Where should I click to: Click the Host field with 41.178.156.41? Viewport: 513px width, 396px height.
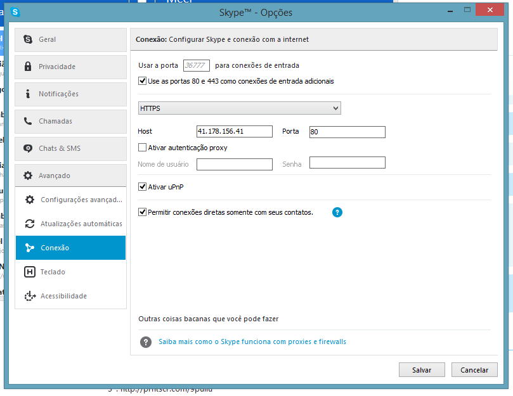[x=235, y=131]
